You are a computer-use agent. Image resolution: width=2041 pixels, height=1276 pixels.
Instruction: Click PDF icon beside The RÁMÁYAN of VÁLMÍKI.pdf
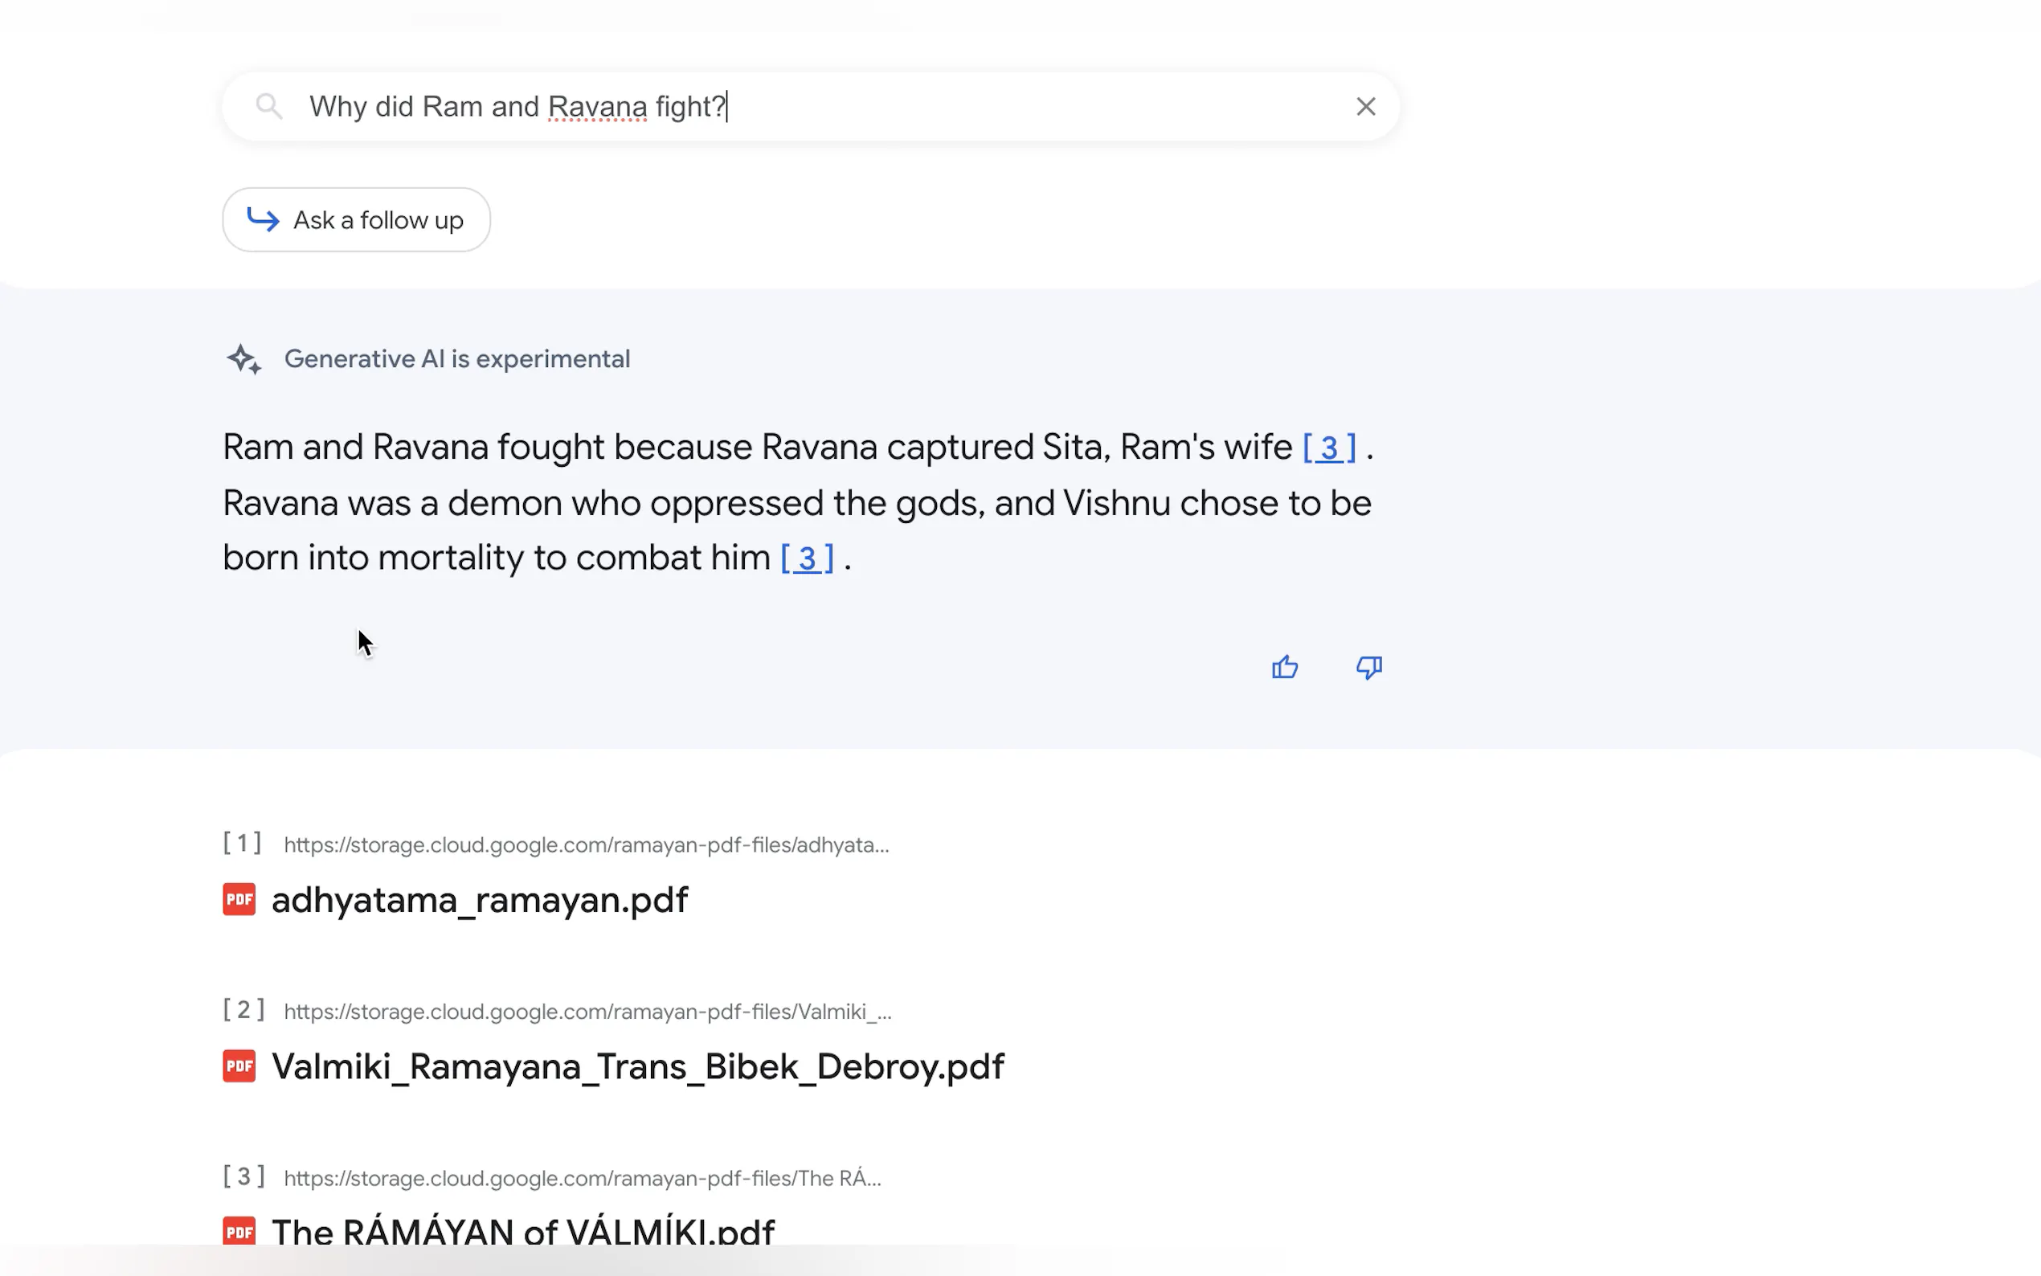pos(239,1230)
